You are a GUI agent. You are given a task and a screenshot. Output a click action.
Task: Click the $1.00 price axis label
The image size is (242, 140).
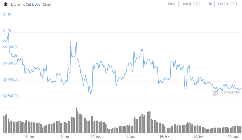point(7,31)
